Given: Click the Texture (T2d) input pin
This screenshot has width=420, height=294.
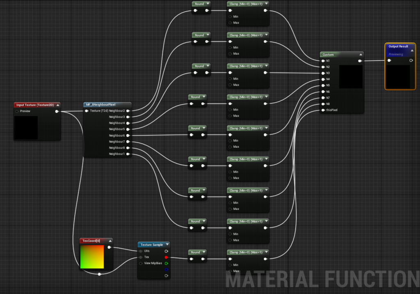Looking at the screenshot, I should click(x=87, y=111).
